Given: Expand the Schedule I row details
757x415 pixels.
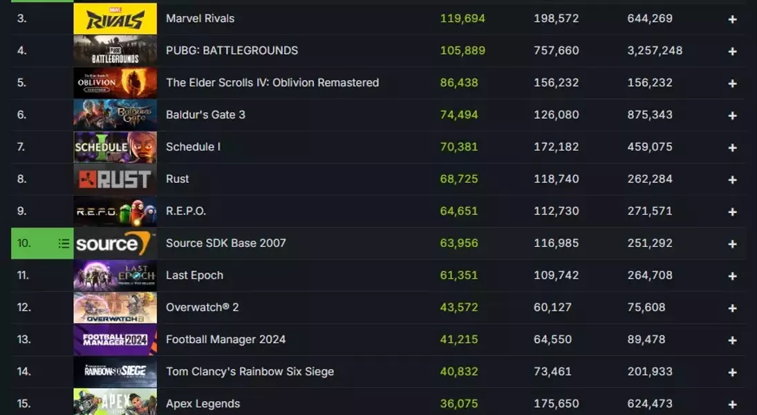Looking at the screenshot, I should 732,147.
